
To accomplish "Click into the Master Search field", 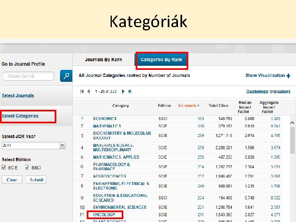I will (28, 76).
